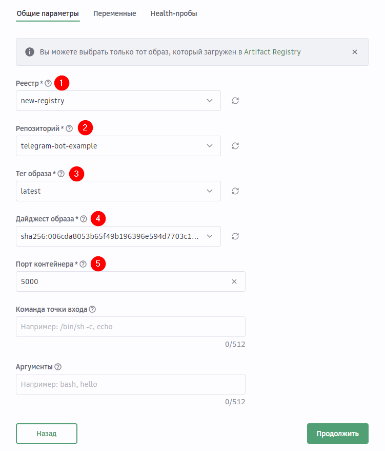
Task: Switch to the Переменные tab
Action: tap(115, 14)
